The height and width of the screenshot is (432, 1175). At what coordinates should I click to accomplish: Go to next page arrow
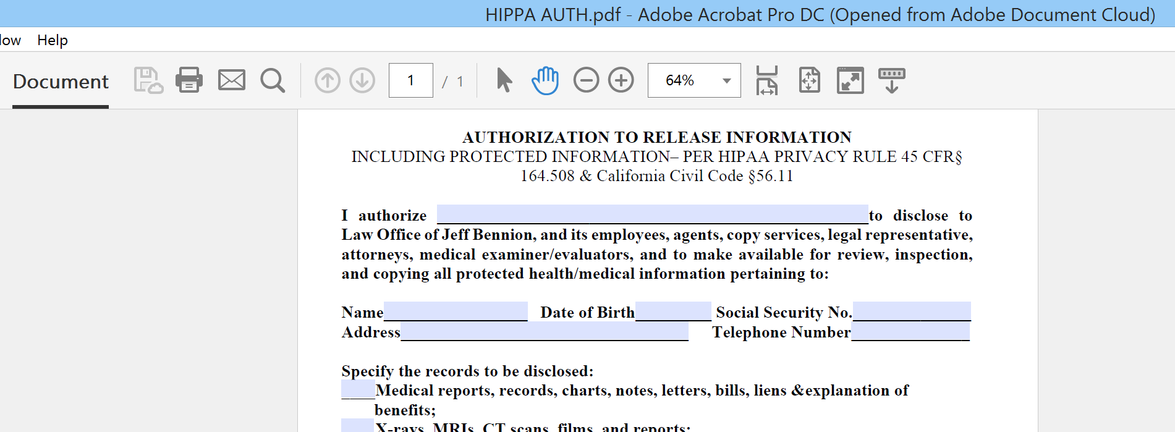point(362,80)
